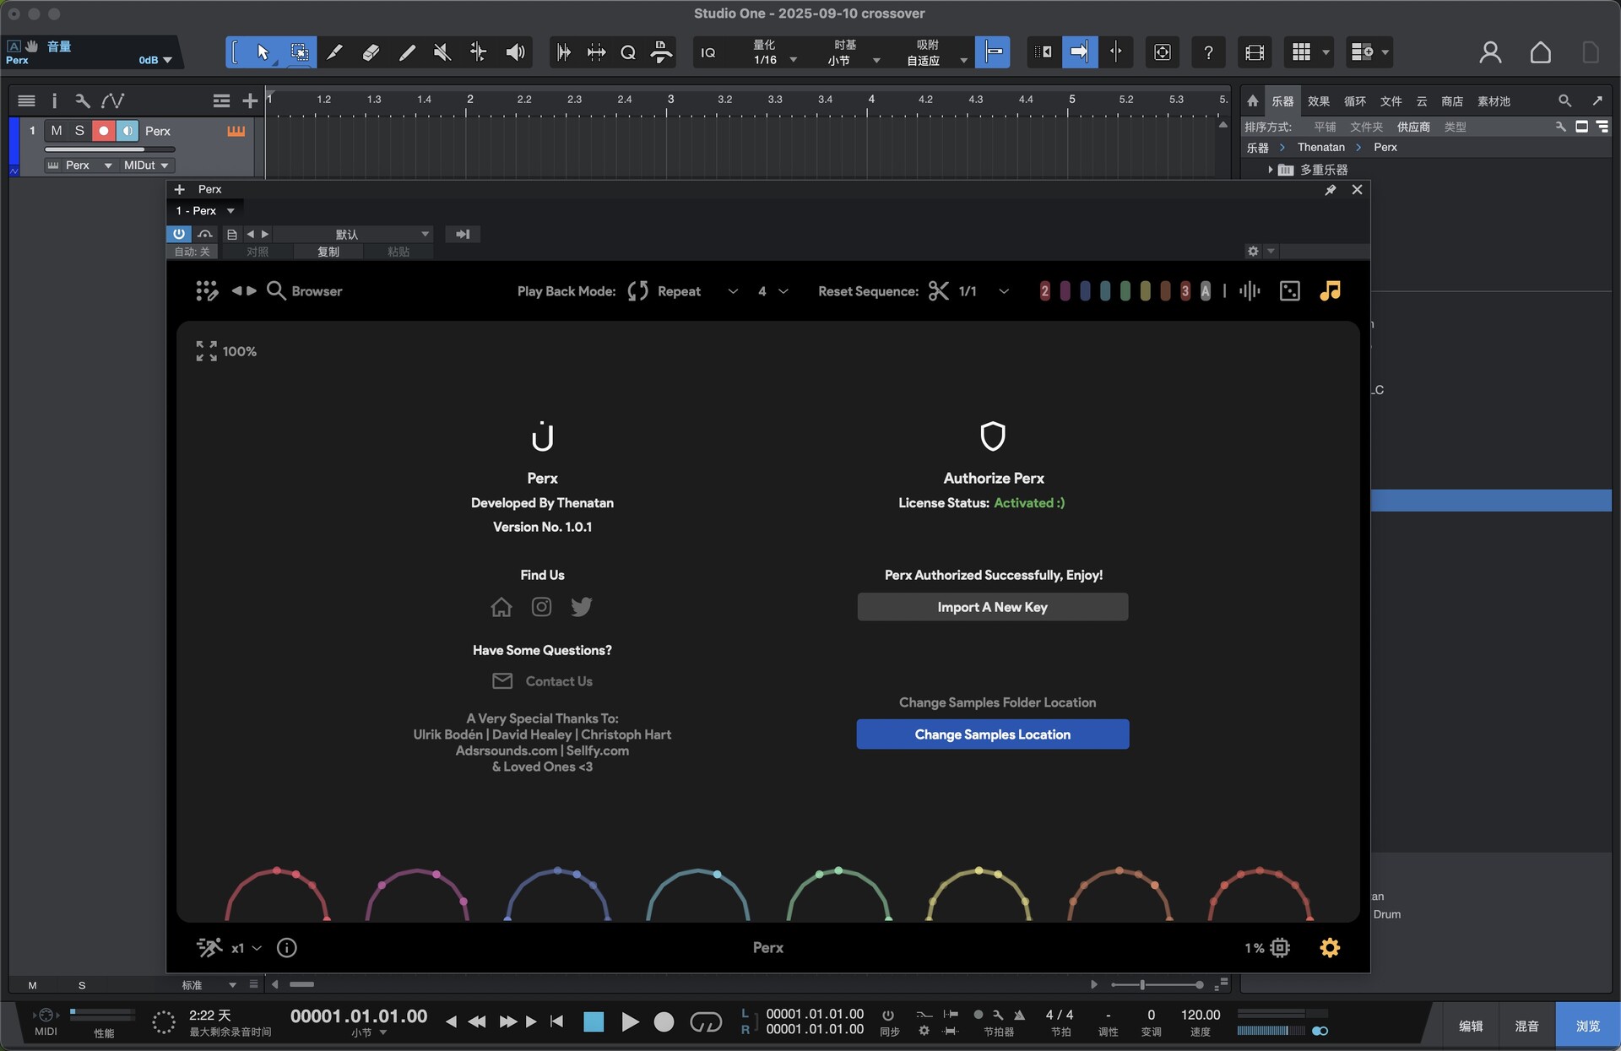Toggle metronome click in transport
Image resolution: width=1621 pixels, height=1051 pixels.
tap(1019, 1015)
